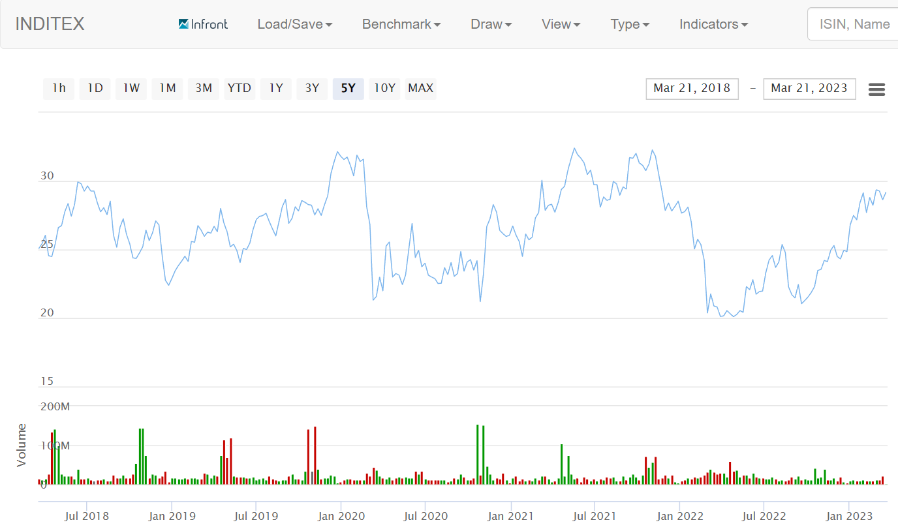Set chart range to 10Y
Viewport: 898px width, 531px height.
click(x=384, y=88)
